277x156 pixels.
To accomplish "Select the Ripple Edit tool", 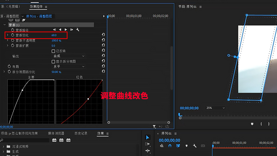I will pos(147,151).
